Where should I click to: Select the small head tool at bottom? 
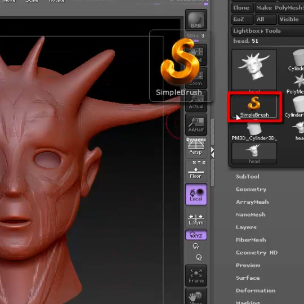[254, 153]
